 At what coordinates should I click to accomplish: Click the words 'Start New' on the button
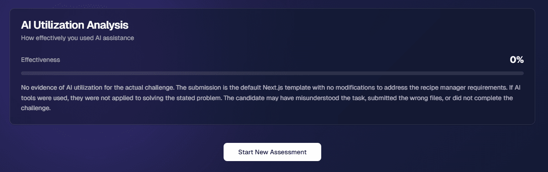point(252,152)
